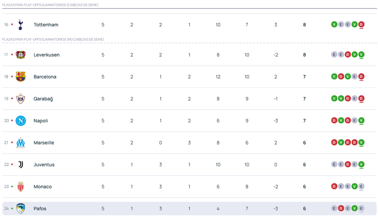Click the Monaco club crest

(x=20, y=187)
